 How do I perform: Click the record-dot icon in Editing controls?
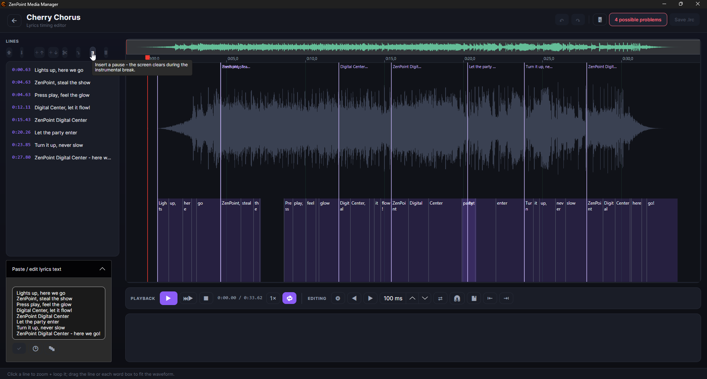(x=338, y=298)
